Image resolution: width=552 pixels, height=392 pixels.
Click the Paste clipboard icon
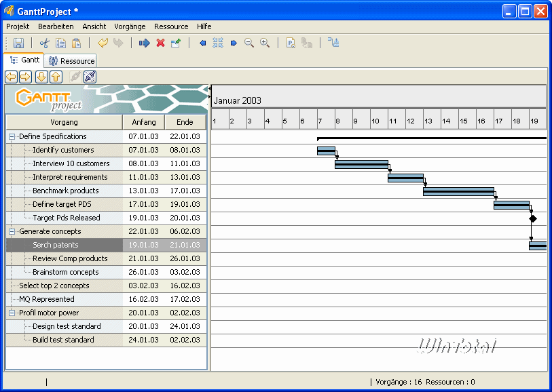77,43
